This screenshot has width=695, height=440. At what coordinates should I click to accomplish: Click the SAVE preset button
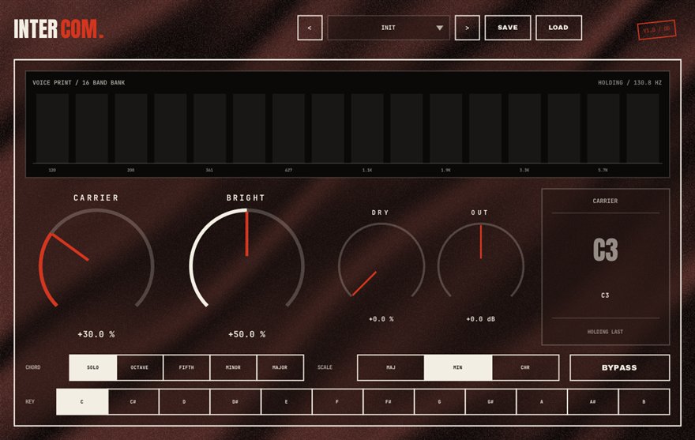click(x=508, y=28)
